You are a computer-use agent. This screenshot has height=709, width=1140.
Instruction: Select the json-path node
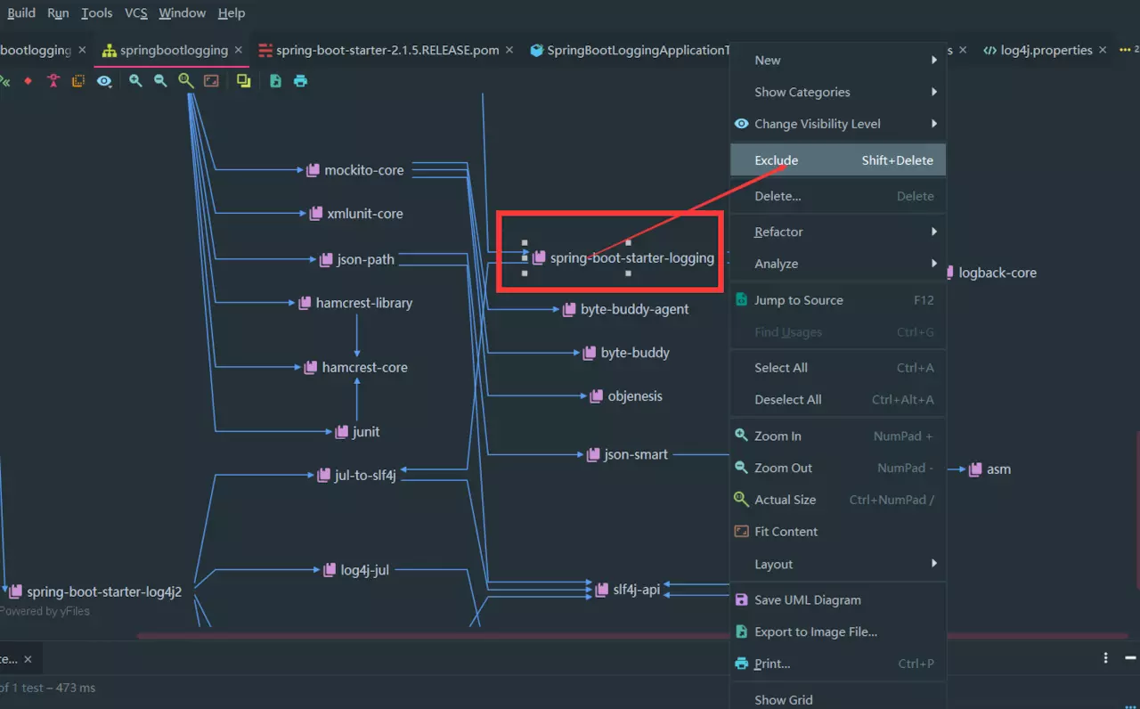coord(357,259)
